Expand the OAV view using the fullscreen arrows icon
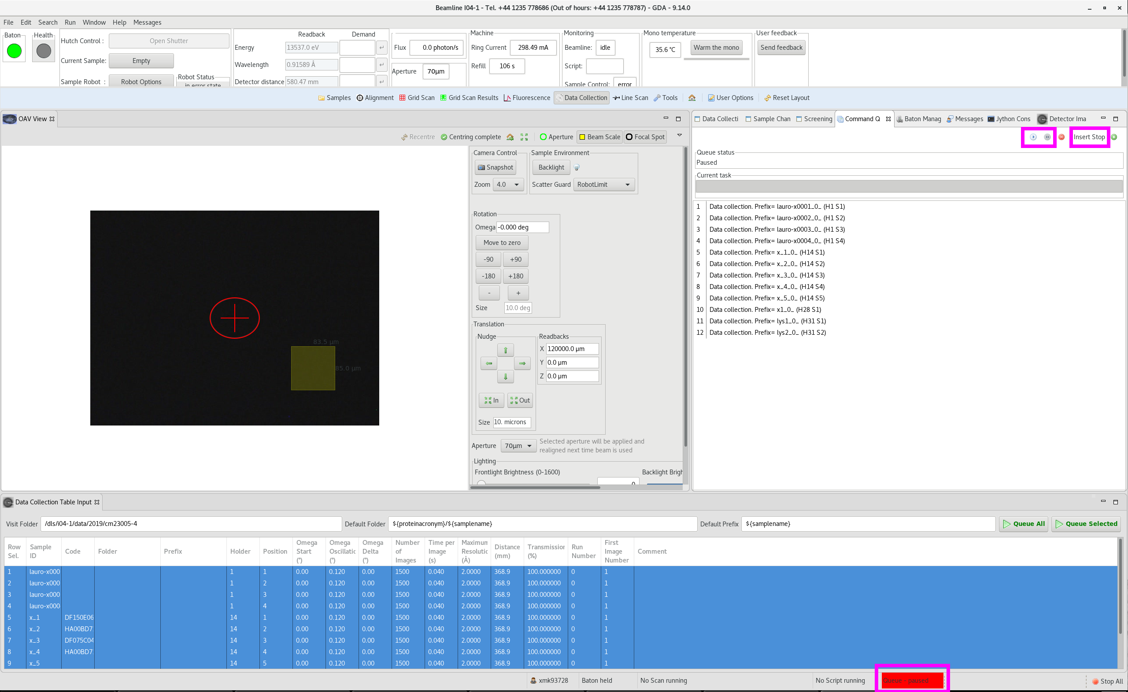Viewport: 1128px width, 692px height. 524,137
